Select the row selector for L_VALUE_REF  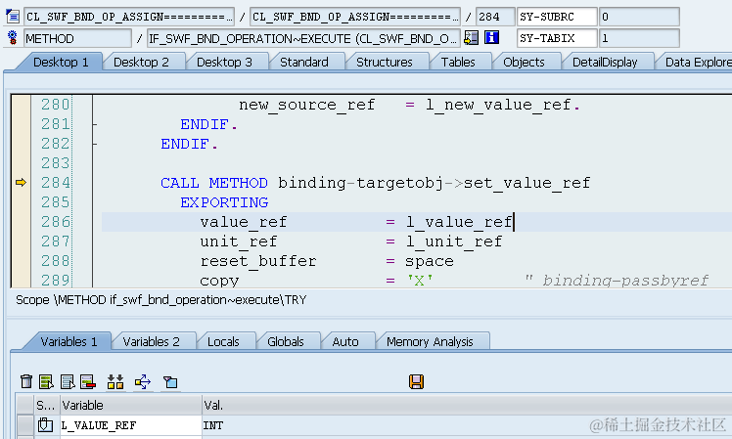click(x=24, y=425)
